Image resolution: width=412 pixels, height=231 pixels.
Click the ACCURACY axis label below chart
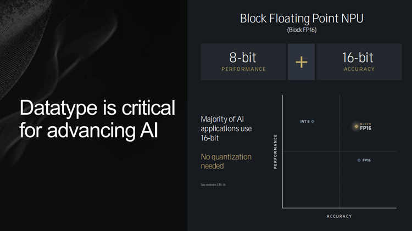pos(339,216)
